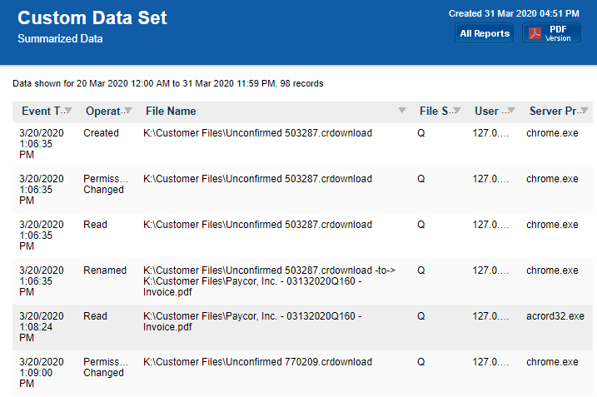Select the 1:09:00 PM event time cell
The image size is (597, 397).
click(41, 374)
